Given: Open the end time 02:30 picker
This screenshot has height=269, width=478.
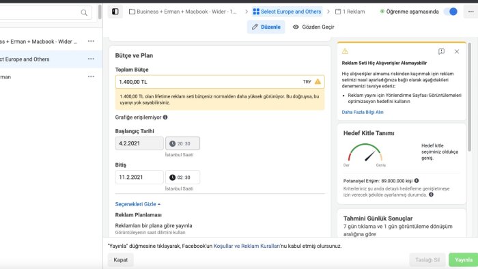Looking at the screenshot, I should [x=182, y=178].
